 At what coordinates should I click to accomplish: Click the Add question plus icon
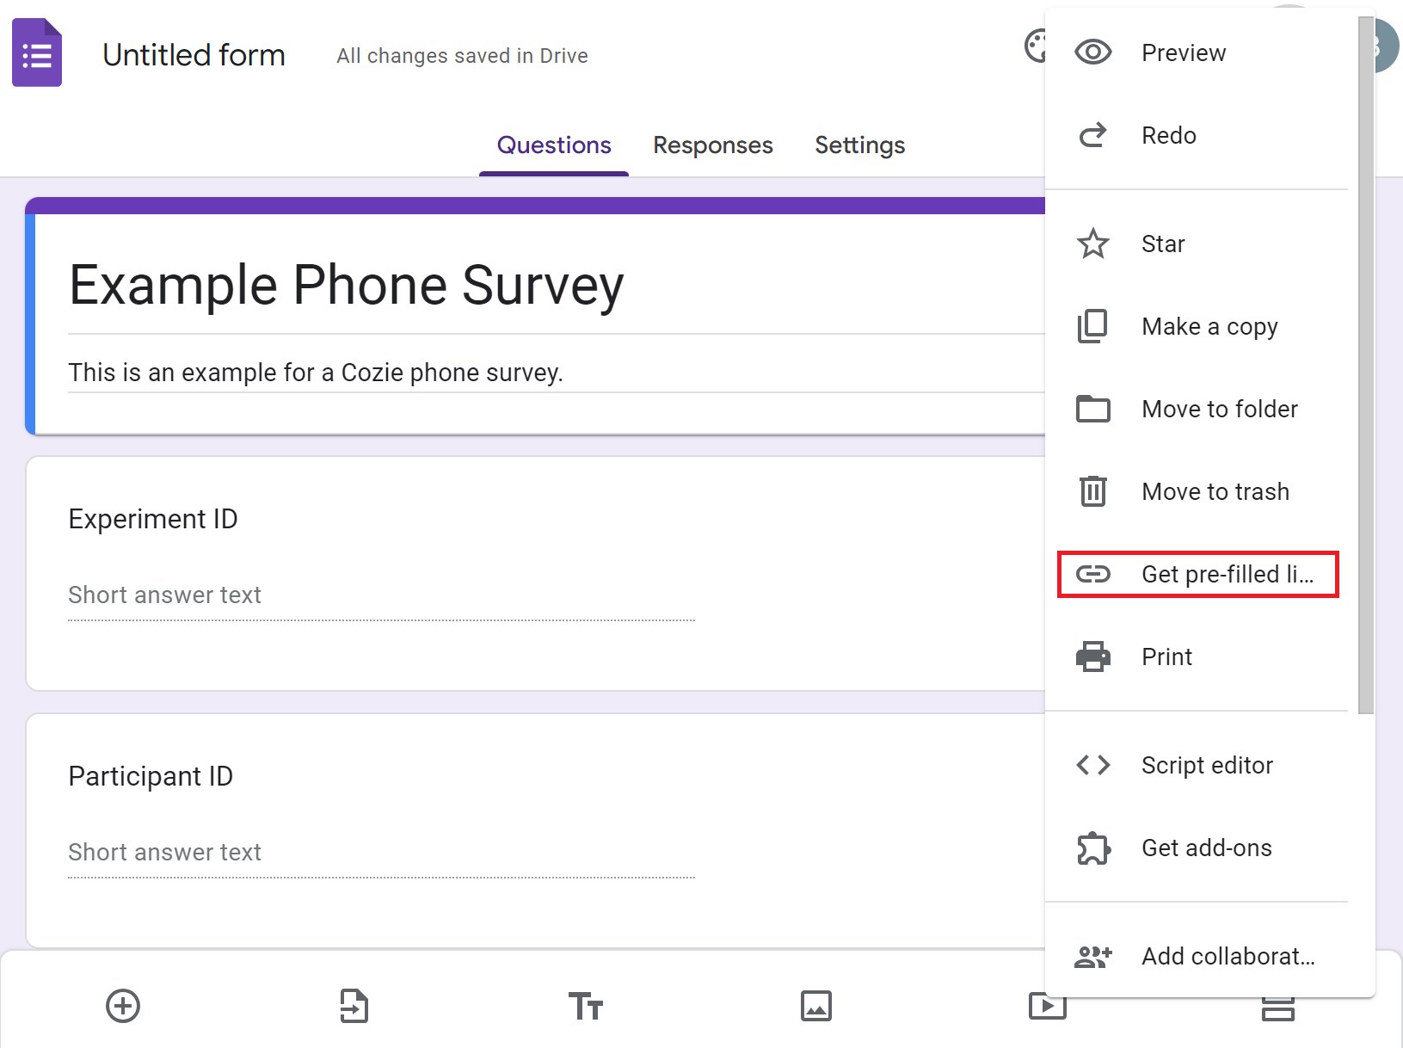pyautogui.click(x=123, y=1005)
